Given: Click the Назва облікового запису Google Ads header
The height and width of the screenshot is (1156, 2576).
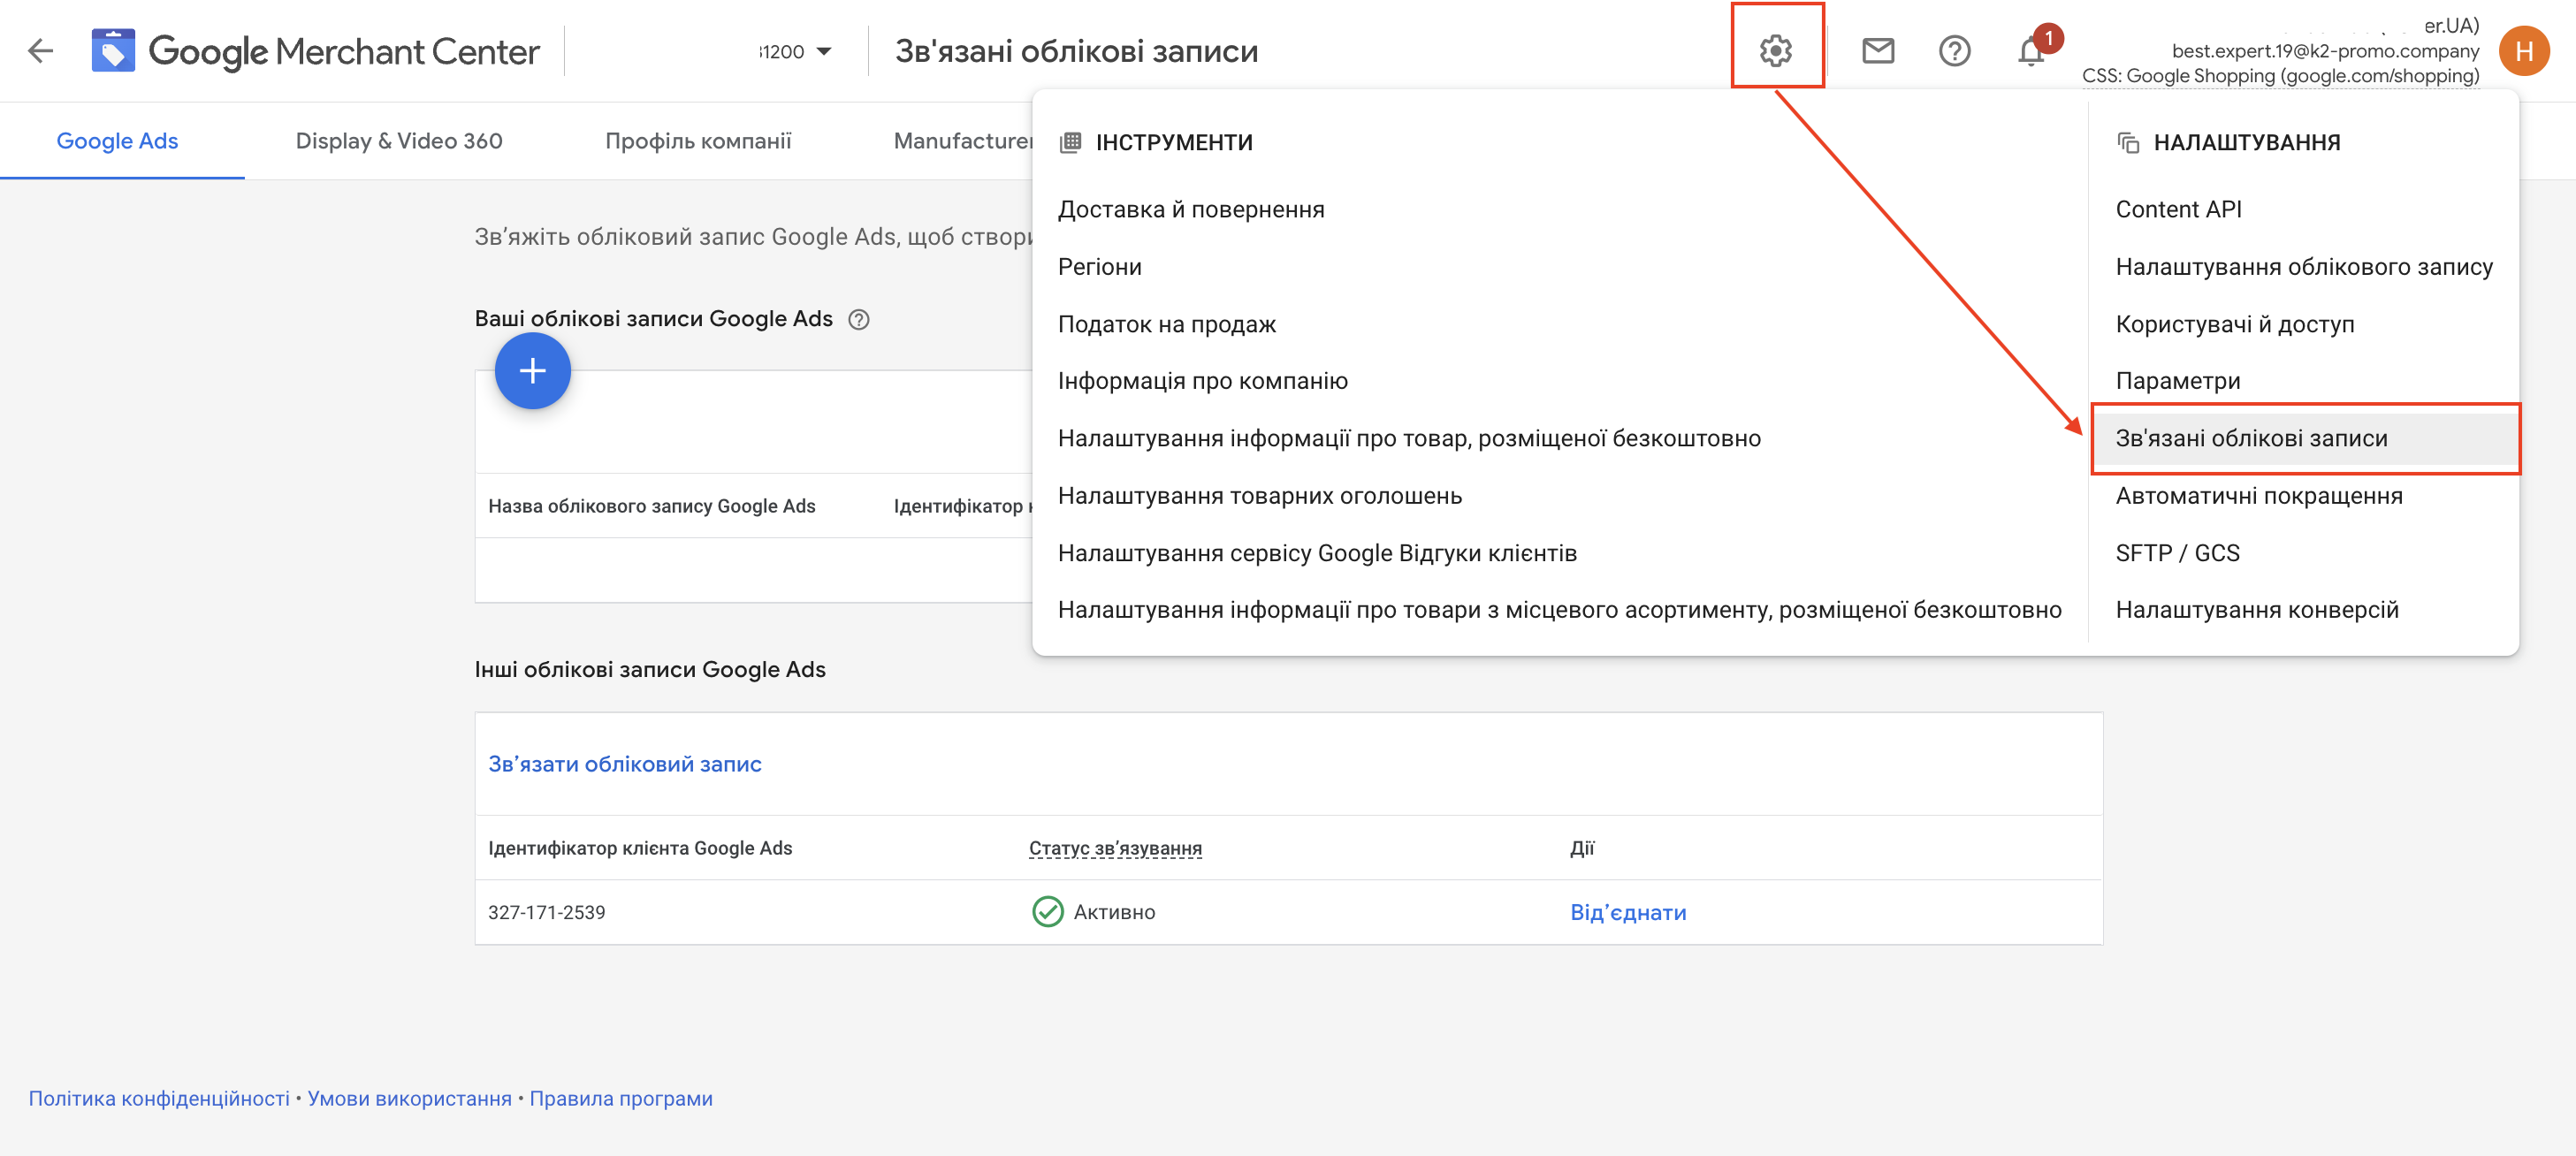Looking at the screenshot, I should pos(651,506).
